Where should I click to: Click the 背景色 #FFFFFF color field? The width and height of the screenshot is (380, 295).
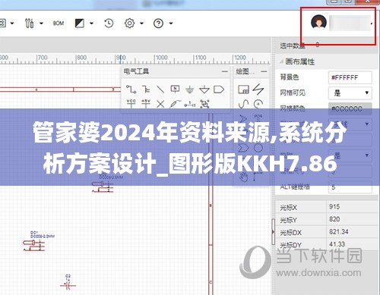[350, 77]
